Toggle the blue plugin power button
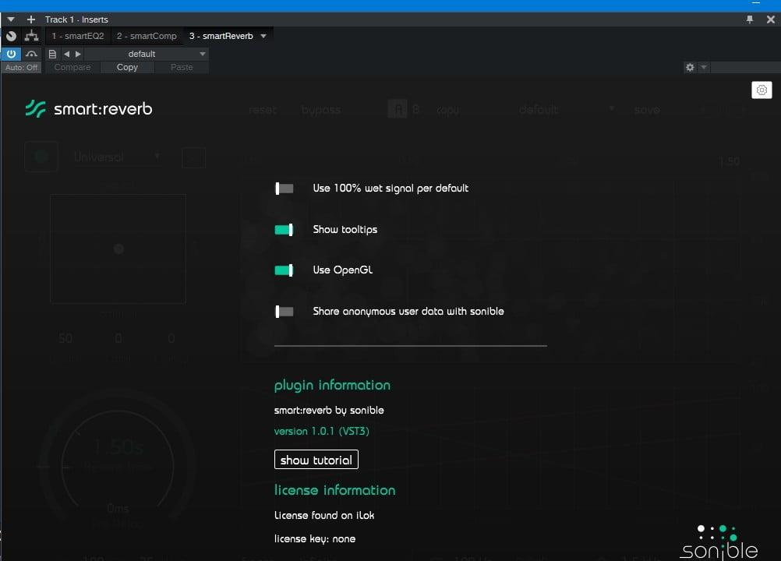 (11, 54)
